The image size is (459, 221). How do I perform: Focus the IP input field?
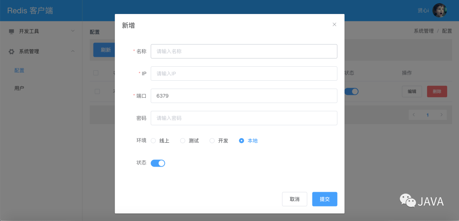point(244,74)
